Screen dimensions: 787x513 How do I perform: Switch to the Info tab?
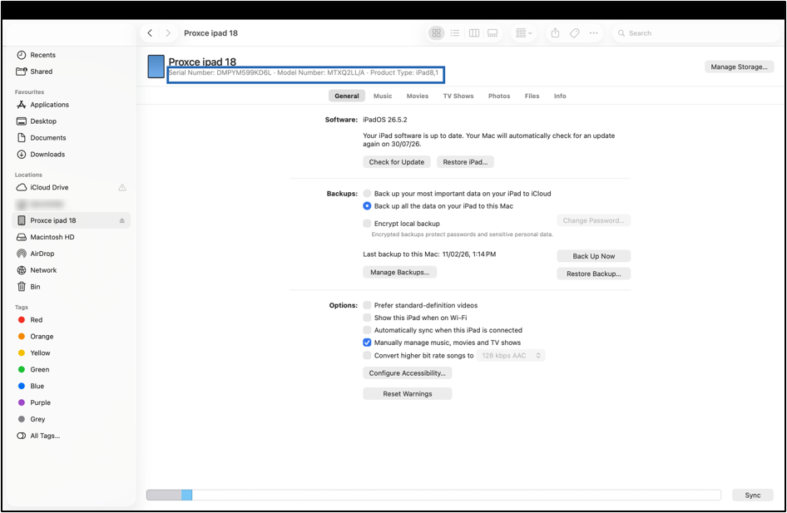(x=560, y=96)
